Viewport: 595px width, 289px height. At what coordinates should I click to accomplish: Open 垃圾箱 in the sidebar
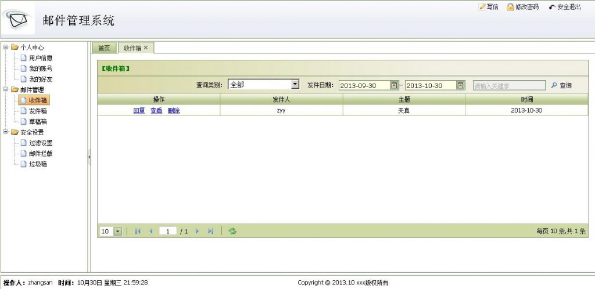pyautogui.click(x=38, y=164)
